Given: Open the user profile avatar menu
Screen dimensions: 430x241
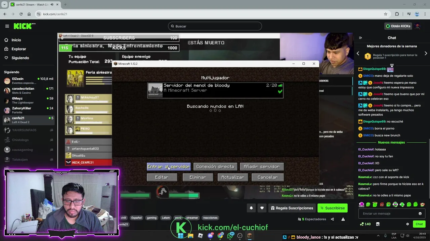Looking at the screenshot, I should coord(418,26).
